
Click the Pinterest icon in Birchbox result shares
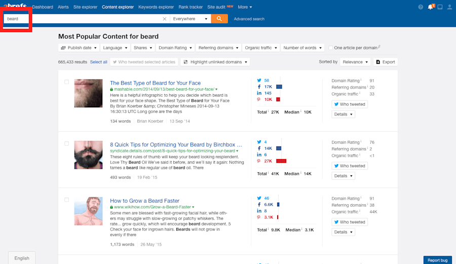pyautogui.click(x=258, y=161)
